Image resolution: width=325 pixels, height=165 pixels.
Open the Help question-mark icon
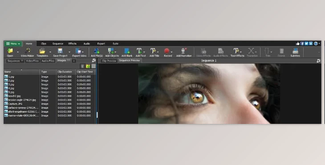[316, 44]
